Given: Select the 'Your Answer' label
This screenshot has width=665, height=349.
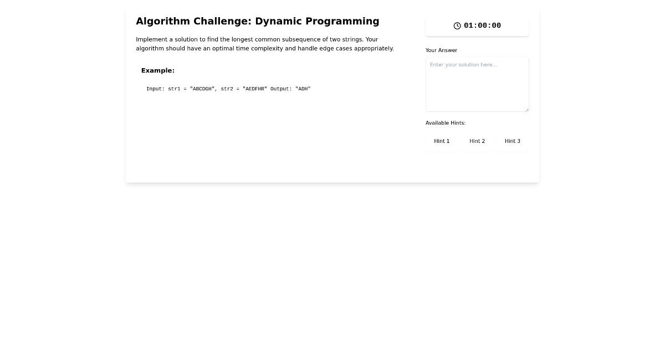Looking at the screenshot, I should pyautogui.click(x=441, y=50).
